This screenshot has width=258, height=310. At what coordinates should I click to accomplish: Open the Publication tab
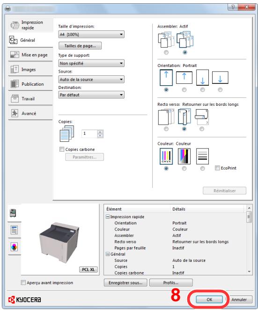tap(30, 84)
